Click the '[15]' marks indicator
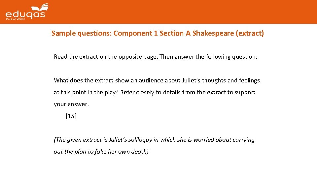 coord(71,116)
